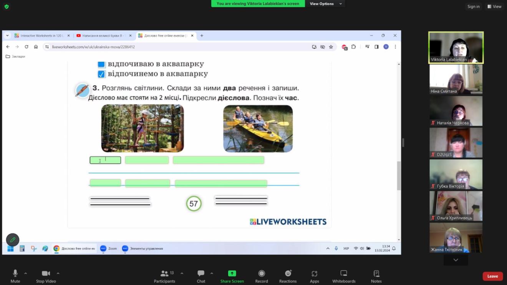Screen dimensions: 507x285
Task: Expand the View Options dropdown
Action: (325, 4)
